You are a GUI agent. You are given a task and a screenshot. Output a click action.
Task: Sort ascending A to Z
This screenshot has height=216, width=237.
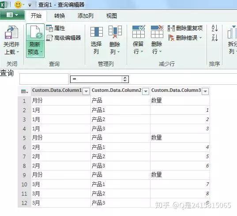click(x=214, y=28)
